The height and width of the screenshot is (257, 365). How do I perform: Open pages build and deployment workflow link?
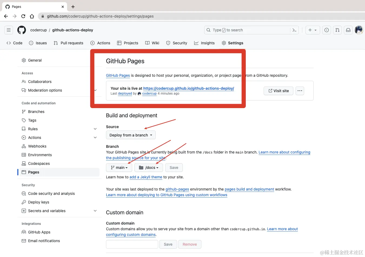[x=249, y=189]
